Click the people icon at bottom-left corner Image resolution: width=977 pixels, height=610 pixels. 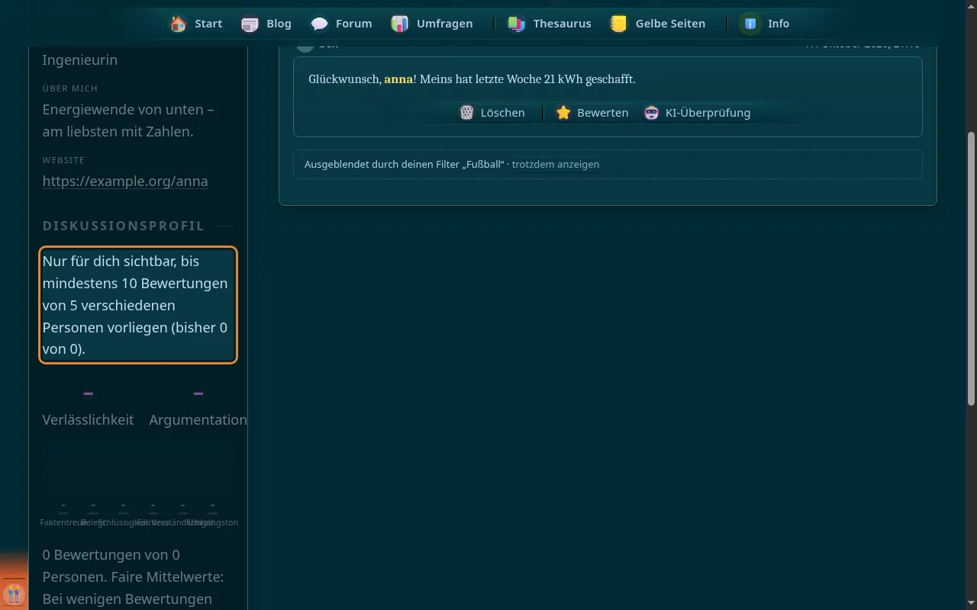tap(14, 592)
